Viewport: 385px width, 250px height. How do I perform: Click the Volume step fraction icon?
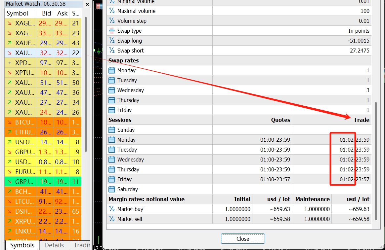(112, 20)
